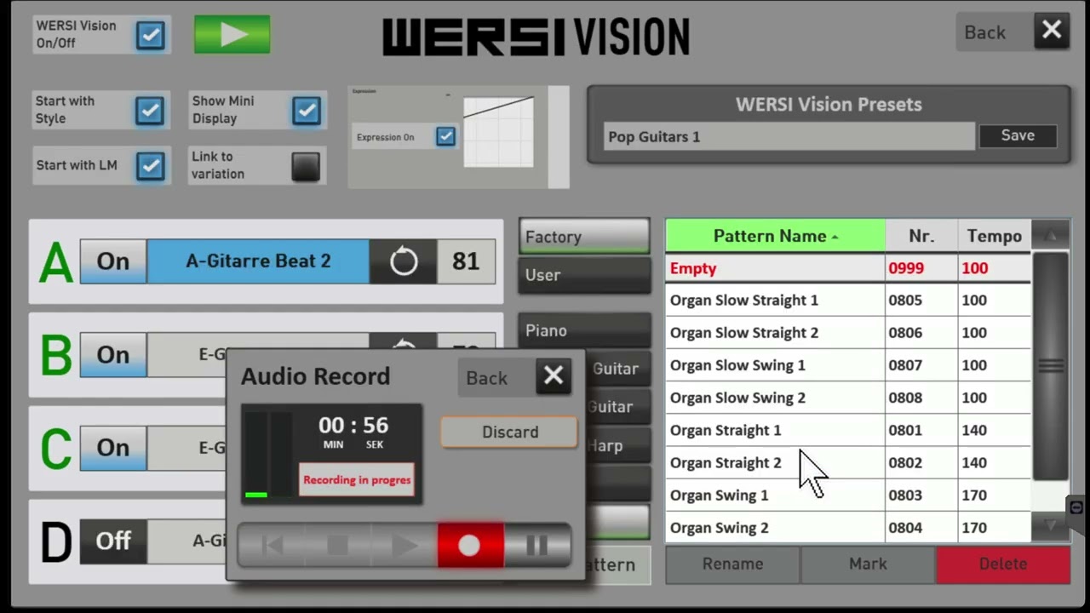The width and height of the screenshot is (1090, 613).
Task: Click part A value 81
Action: coord(466,261)
